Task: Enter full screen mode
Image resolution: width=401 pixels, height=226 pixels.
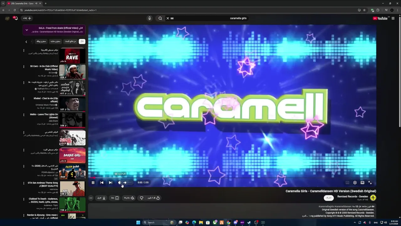Action: click(370, 182)
